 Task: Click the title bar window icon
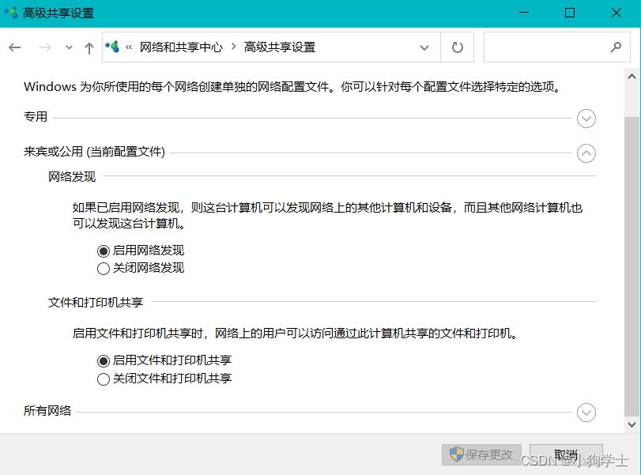tap(11, 13)
